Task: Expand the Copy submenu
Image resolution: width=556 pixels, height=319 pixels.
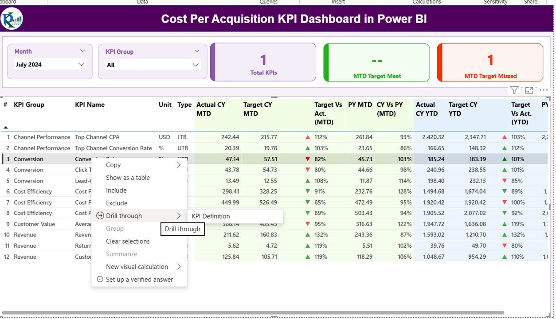Action: pyautogui.click(x=178, y=165)
